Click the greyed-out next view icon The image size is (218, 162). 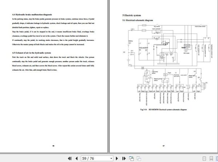coord(139,158)
